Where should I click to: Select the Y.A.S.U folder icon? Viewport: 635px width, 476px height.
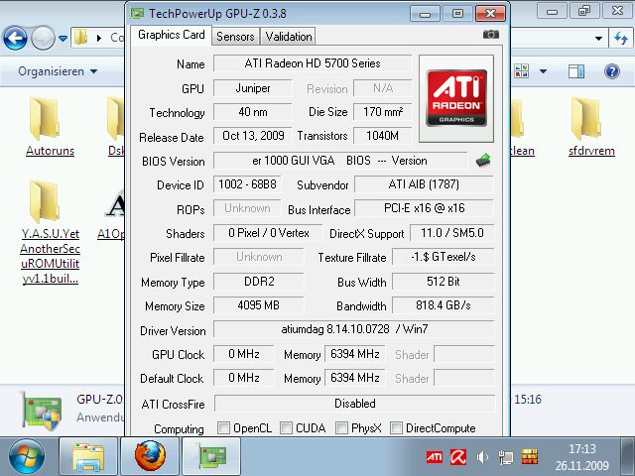tap(45, 201)
